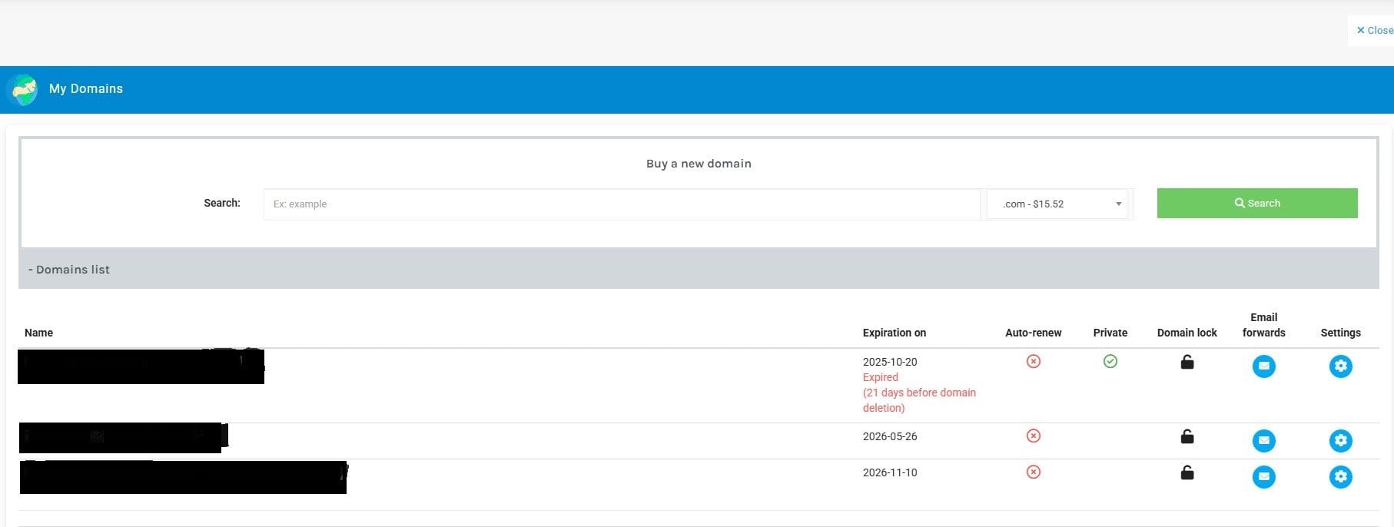Image resolution: width=1394 pixels, height=527 pixels.
Task: Click the Close link at top right
Action: point(1374,31)
